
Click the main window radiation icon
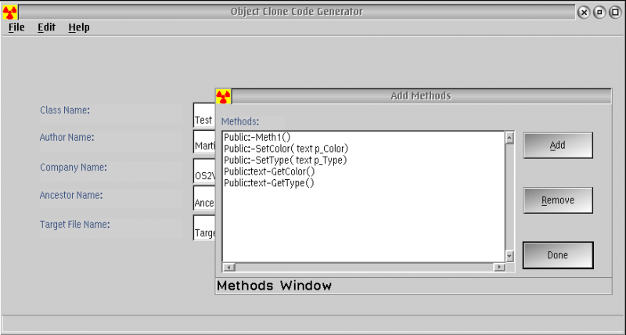pyautogui.click(x=9, y=13)
